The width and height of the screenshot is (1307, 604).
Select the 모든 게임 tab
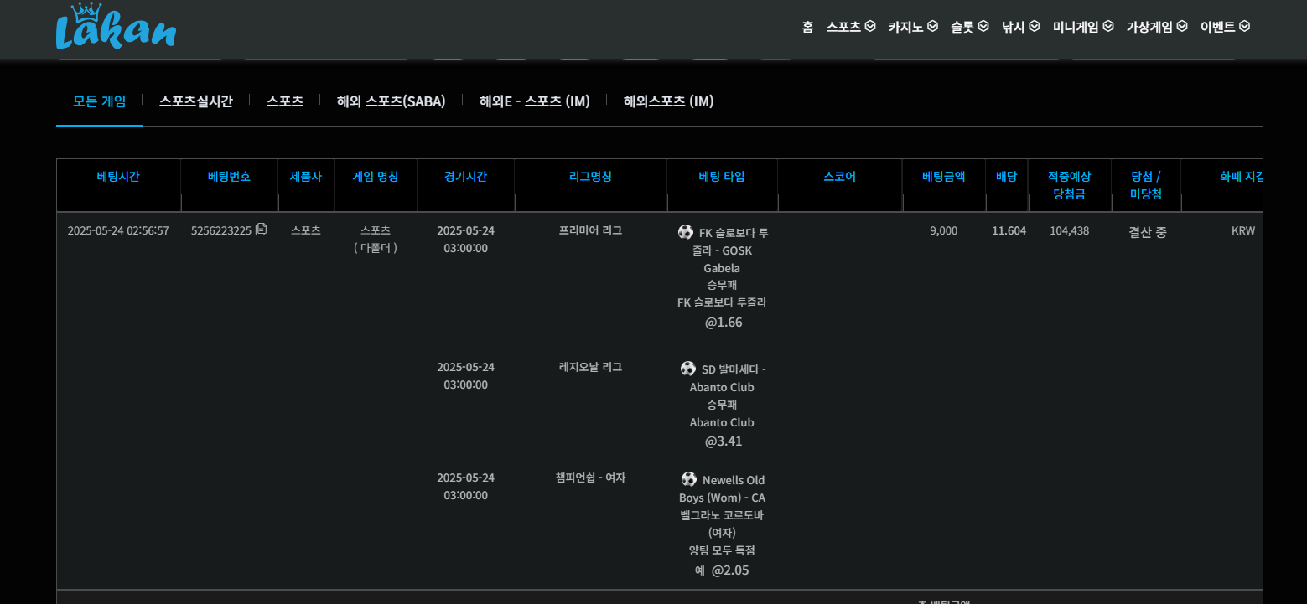(x=99, y=101)
